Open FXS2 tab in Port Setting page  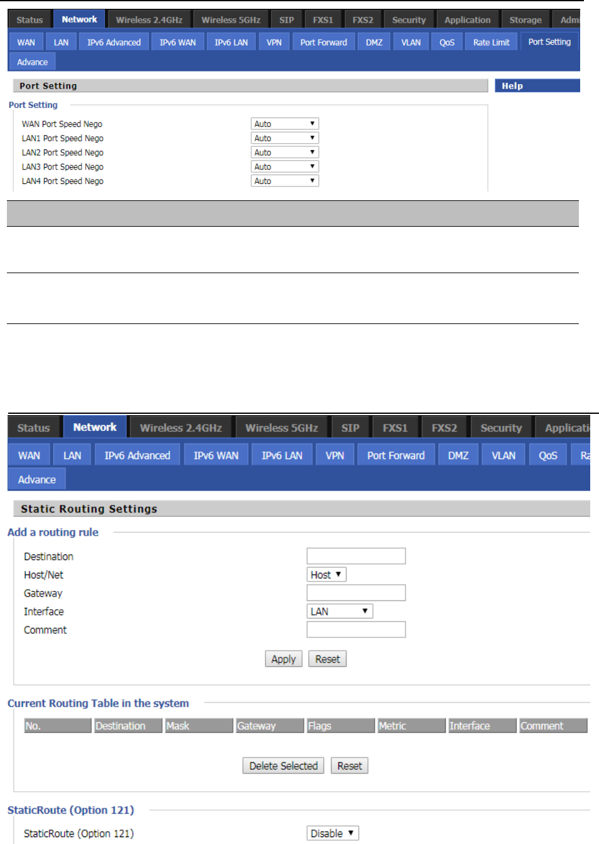pos(362,19)
